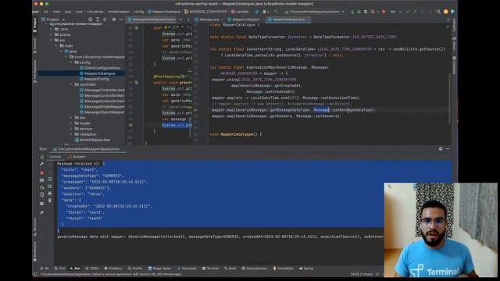Clear console output with the trash icon

(x=50, y=201)
